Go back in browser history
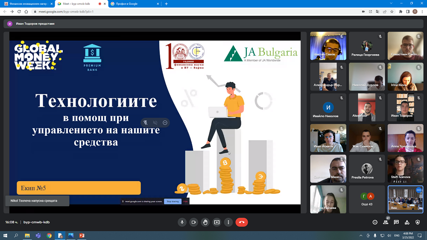The image size is (427, 240). click(x=5, y=12)
